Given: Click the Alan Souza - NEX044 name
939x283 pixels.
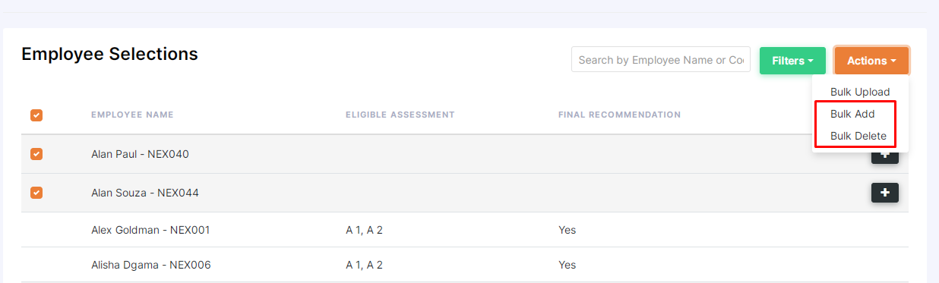Looking at the screenshot, I should 145,193.
